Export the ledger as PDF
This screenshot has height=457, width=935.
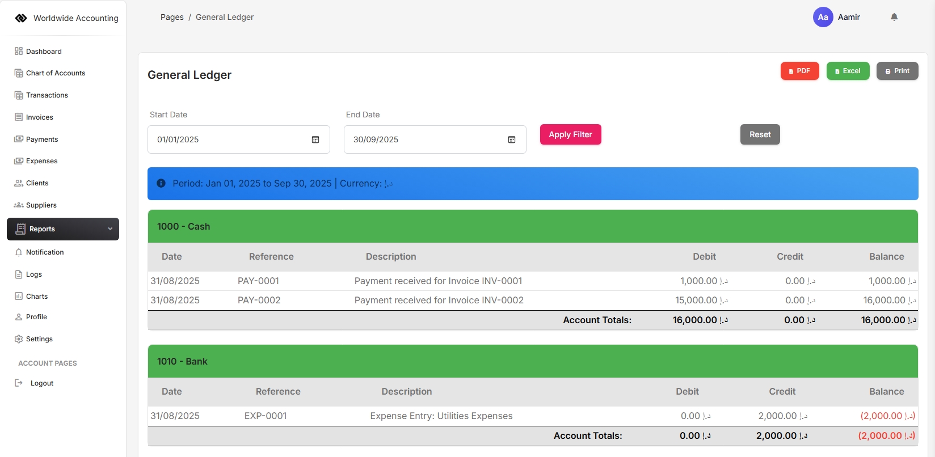pyautogui.click(x=799, y=71)
